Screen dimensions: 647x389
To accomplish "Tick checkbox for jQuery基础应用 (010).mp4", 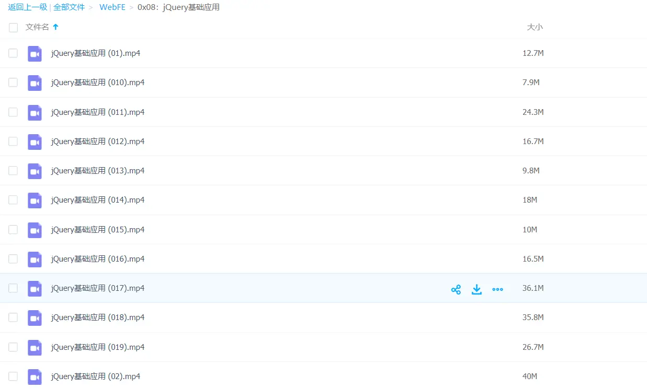I will coord(13,82).
